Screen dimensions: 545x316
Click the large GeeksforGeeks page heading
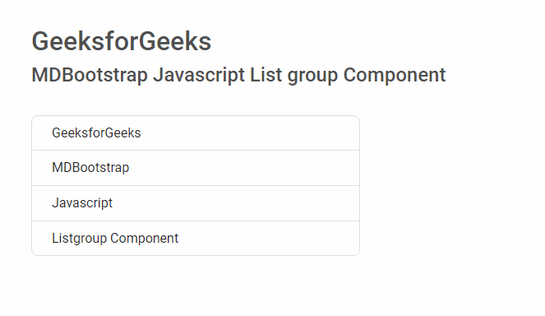[122, 41]
